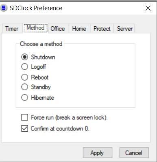Select the Method tab
Viewport: 157px width, 162px height.
(35, 28)
